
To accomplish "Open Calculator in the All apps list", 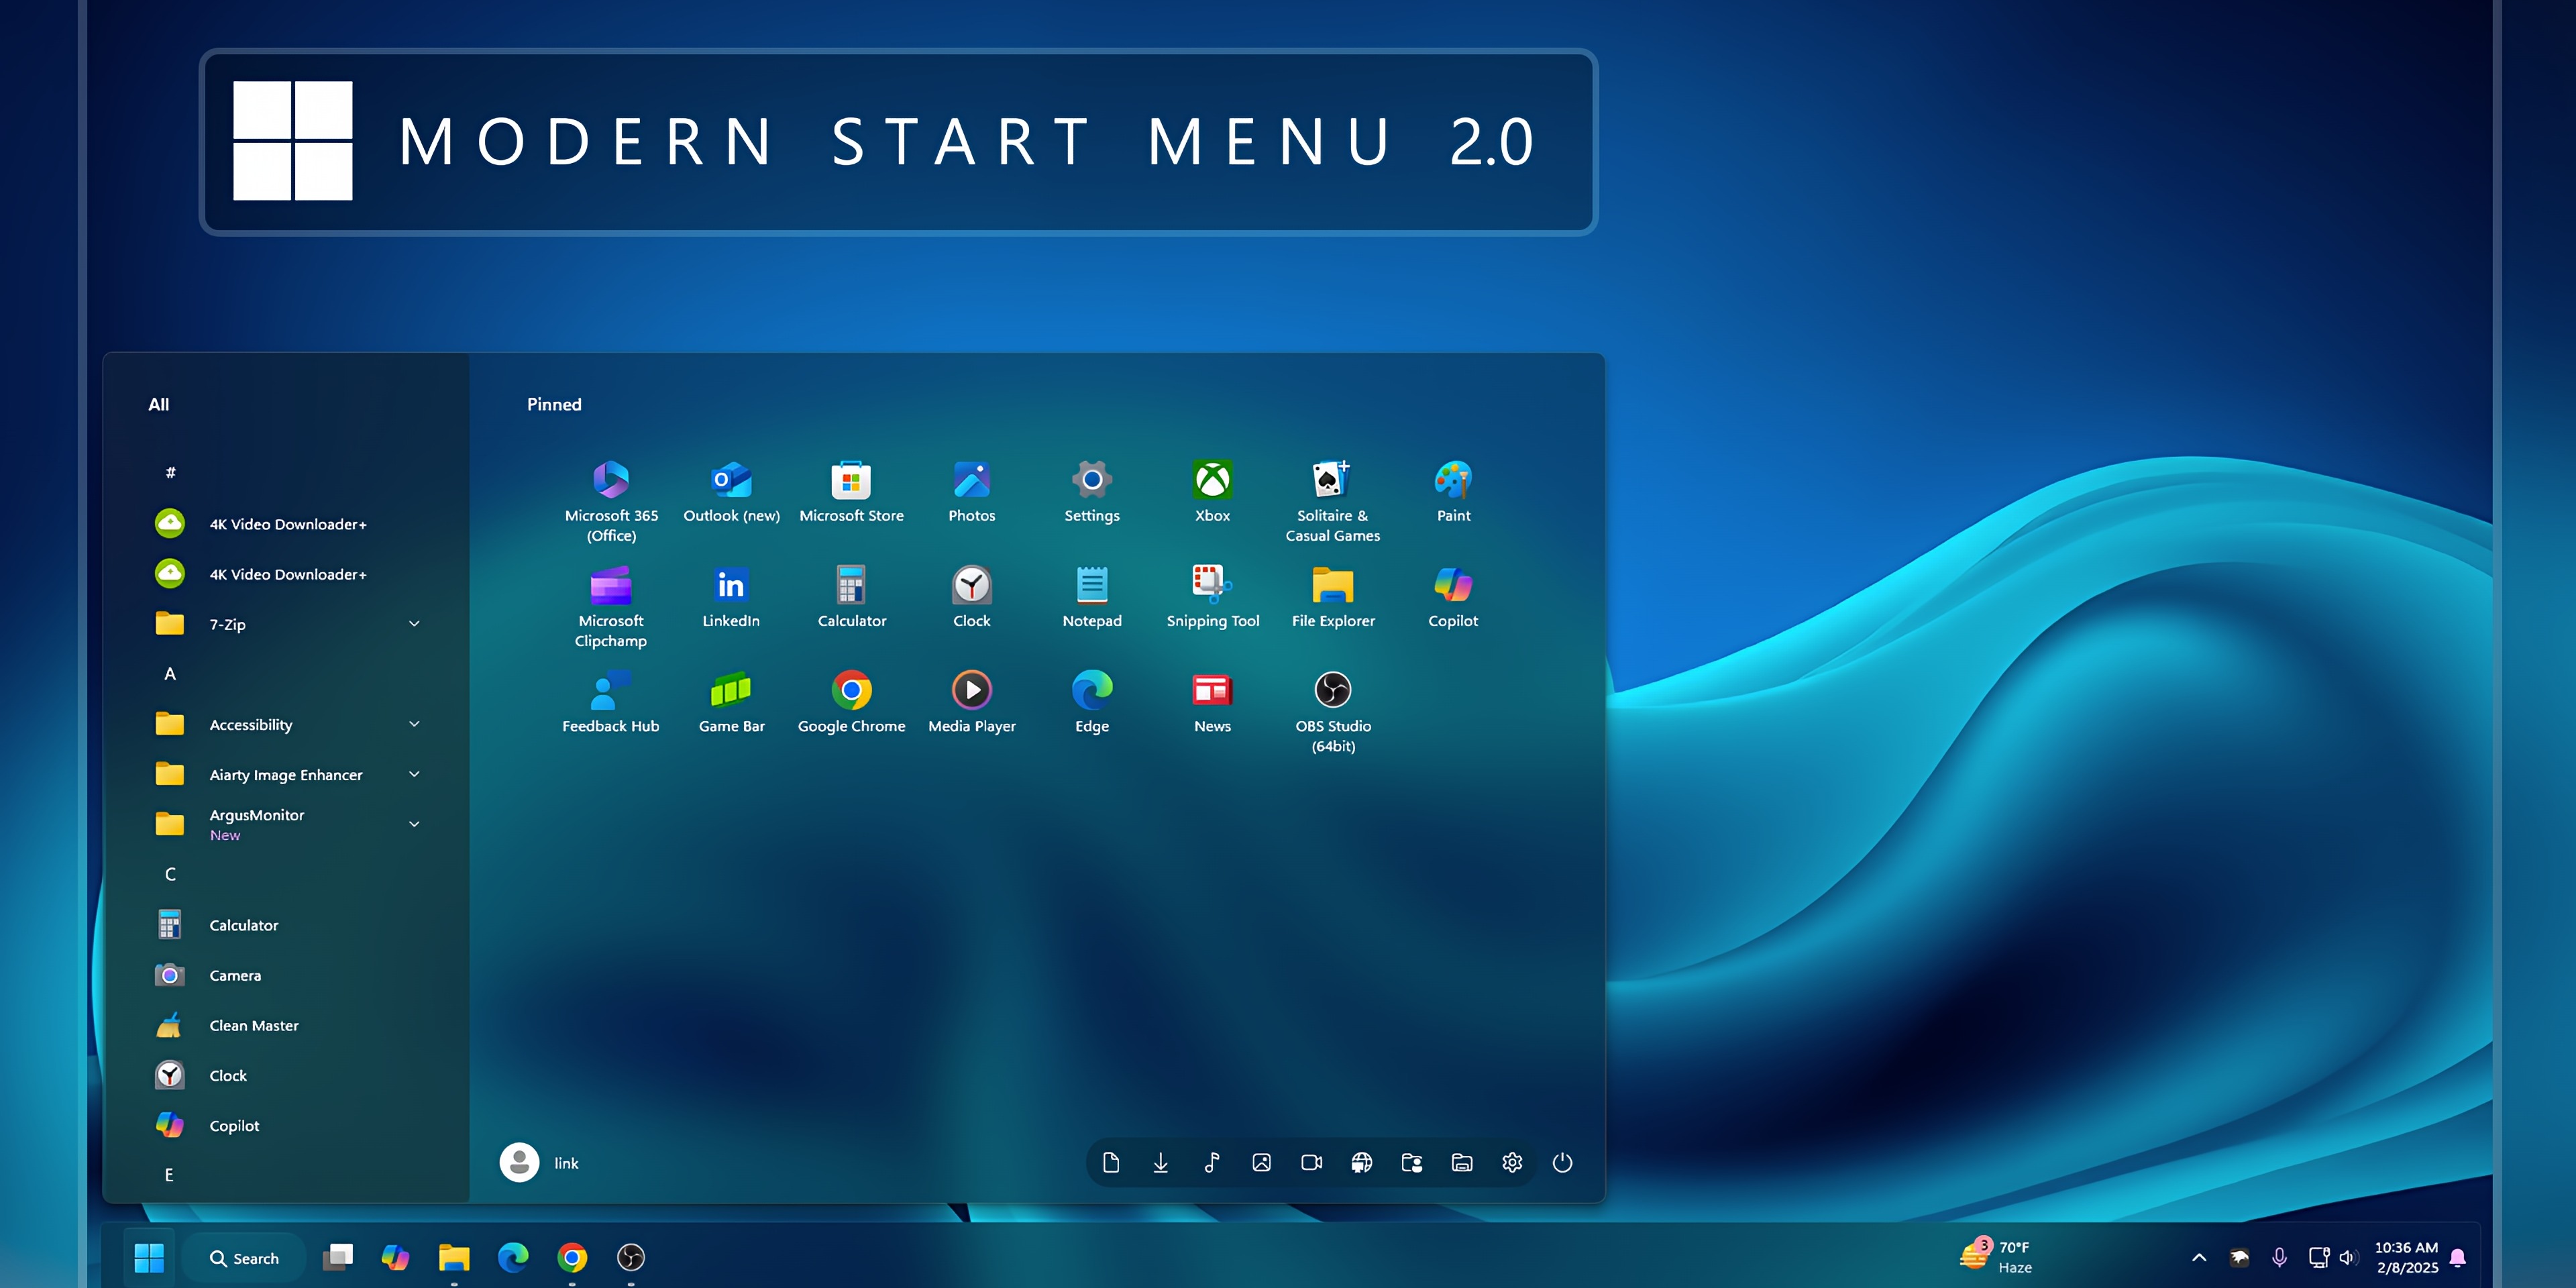I will point(287,925).
